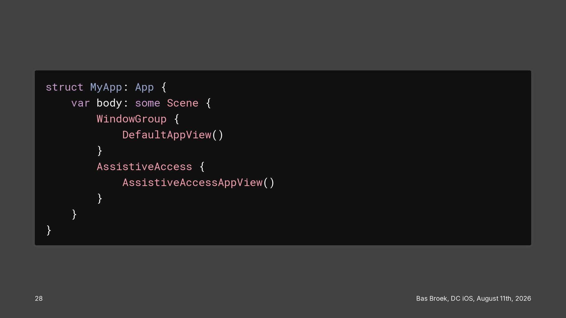Click the some keyword
This screenshot has height=318, width=566.
pyautogui.click(x=148, y=103)
